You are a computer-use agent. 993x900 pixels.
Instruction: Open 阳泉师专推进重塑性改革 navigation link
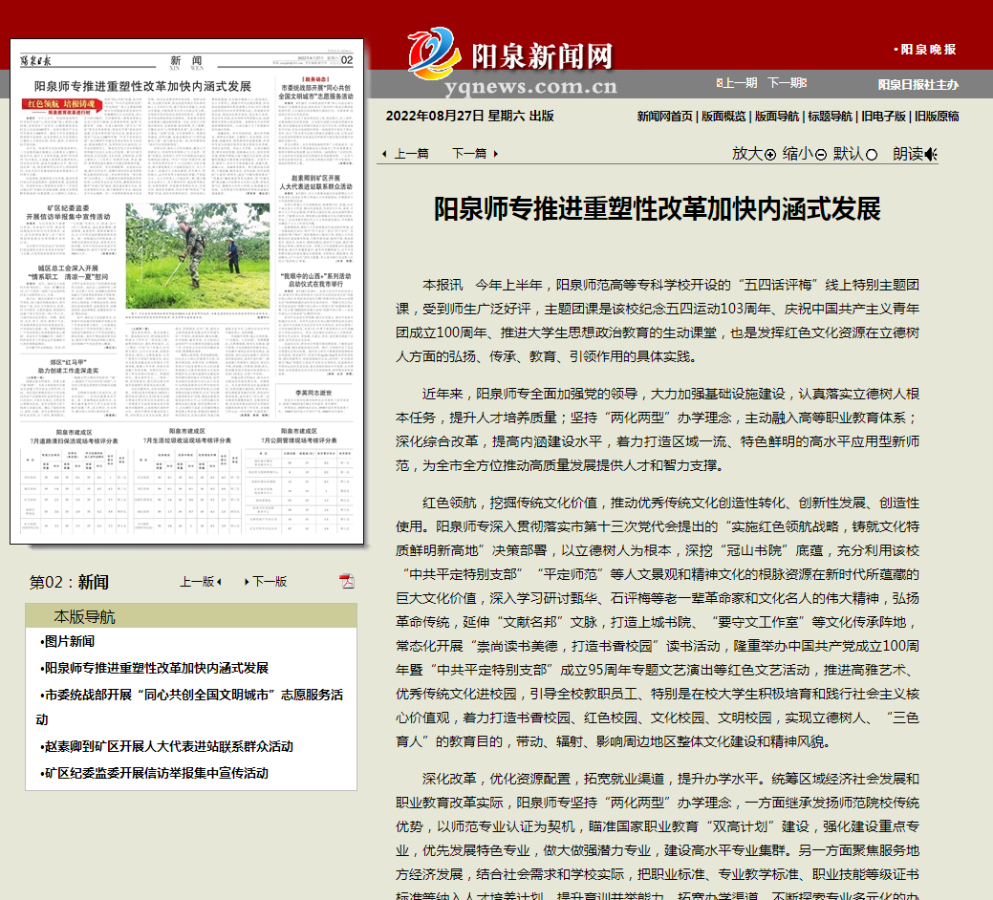tap(155, 668)
